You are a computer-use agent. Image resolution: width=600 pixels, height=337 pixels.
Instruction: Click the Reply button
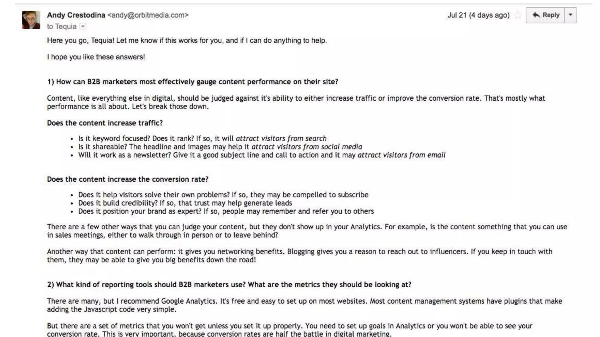(x=545, y=15)
